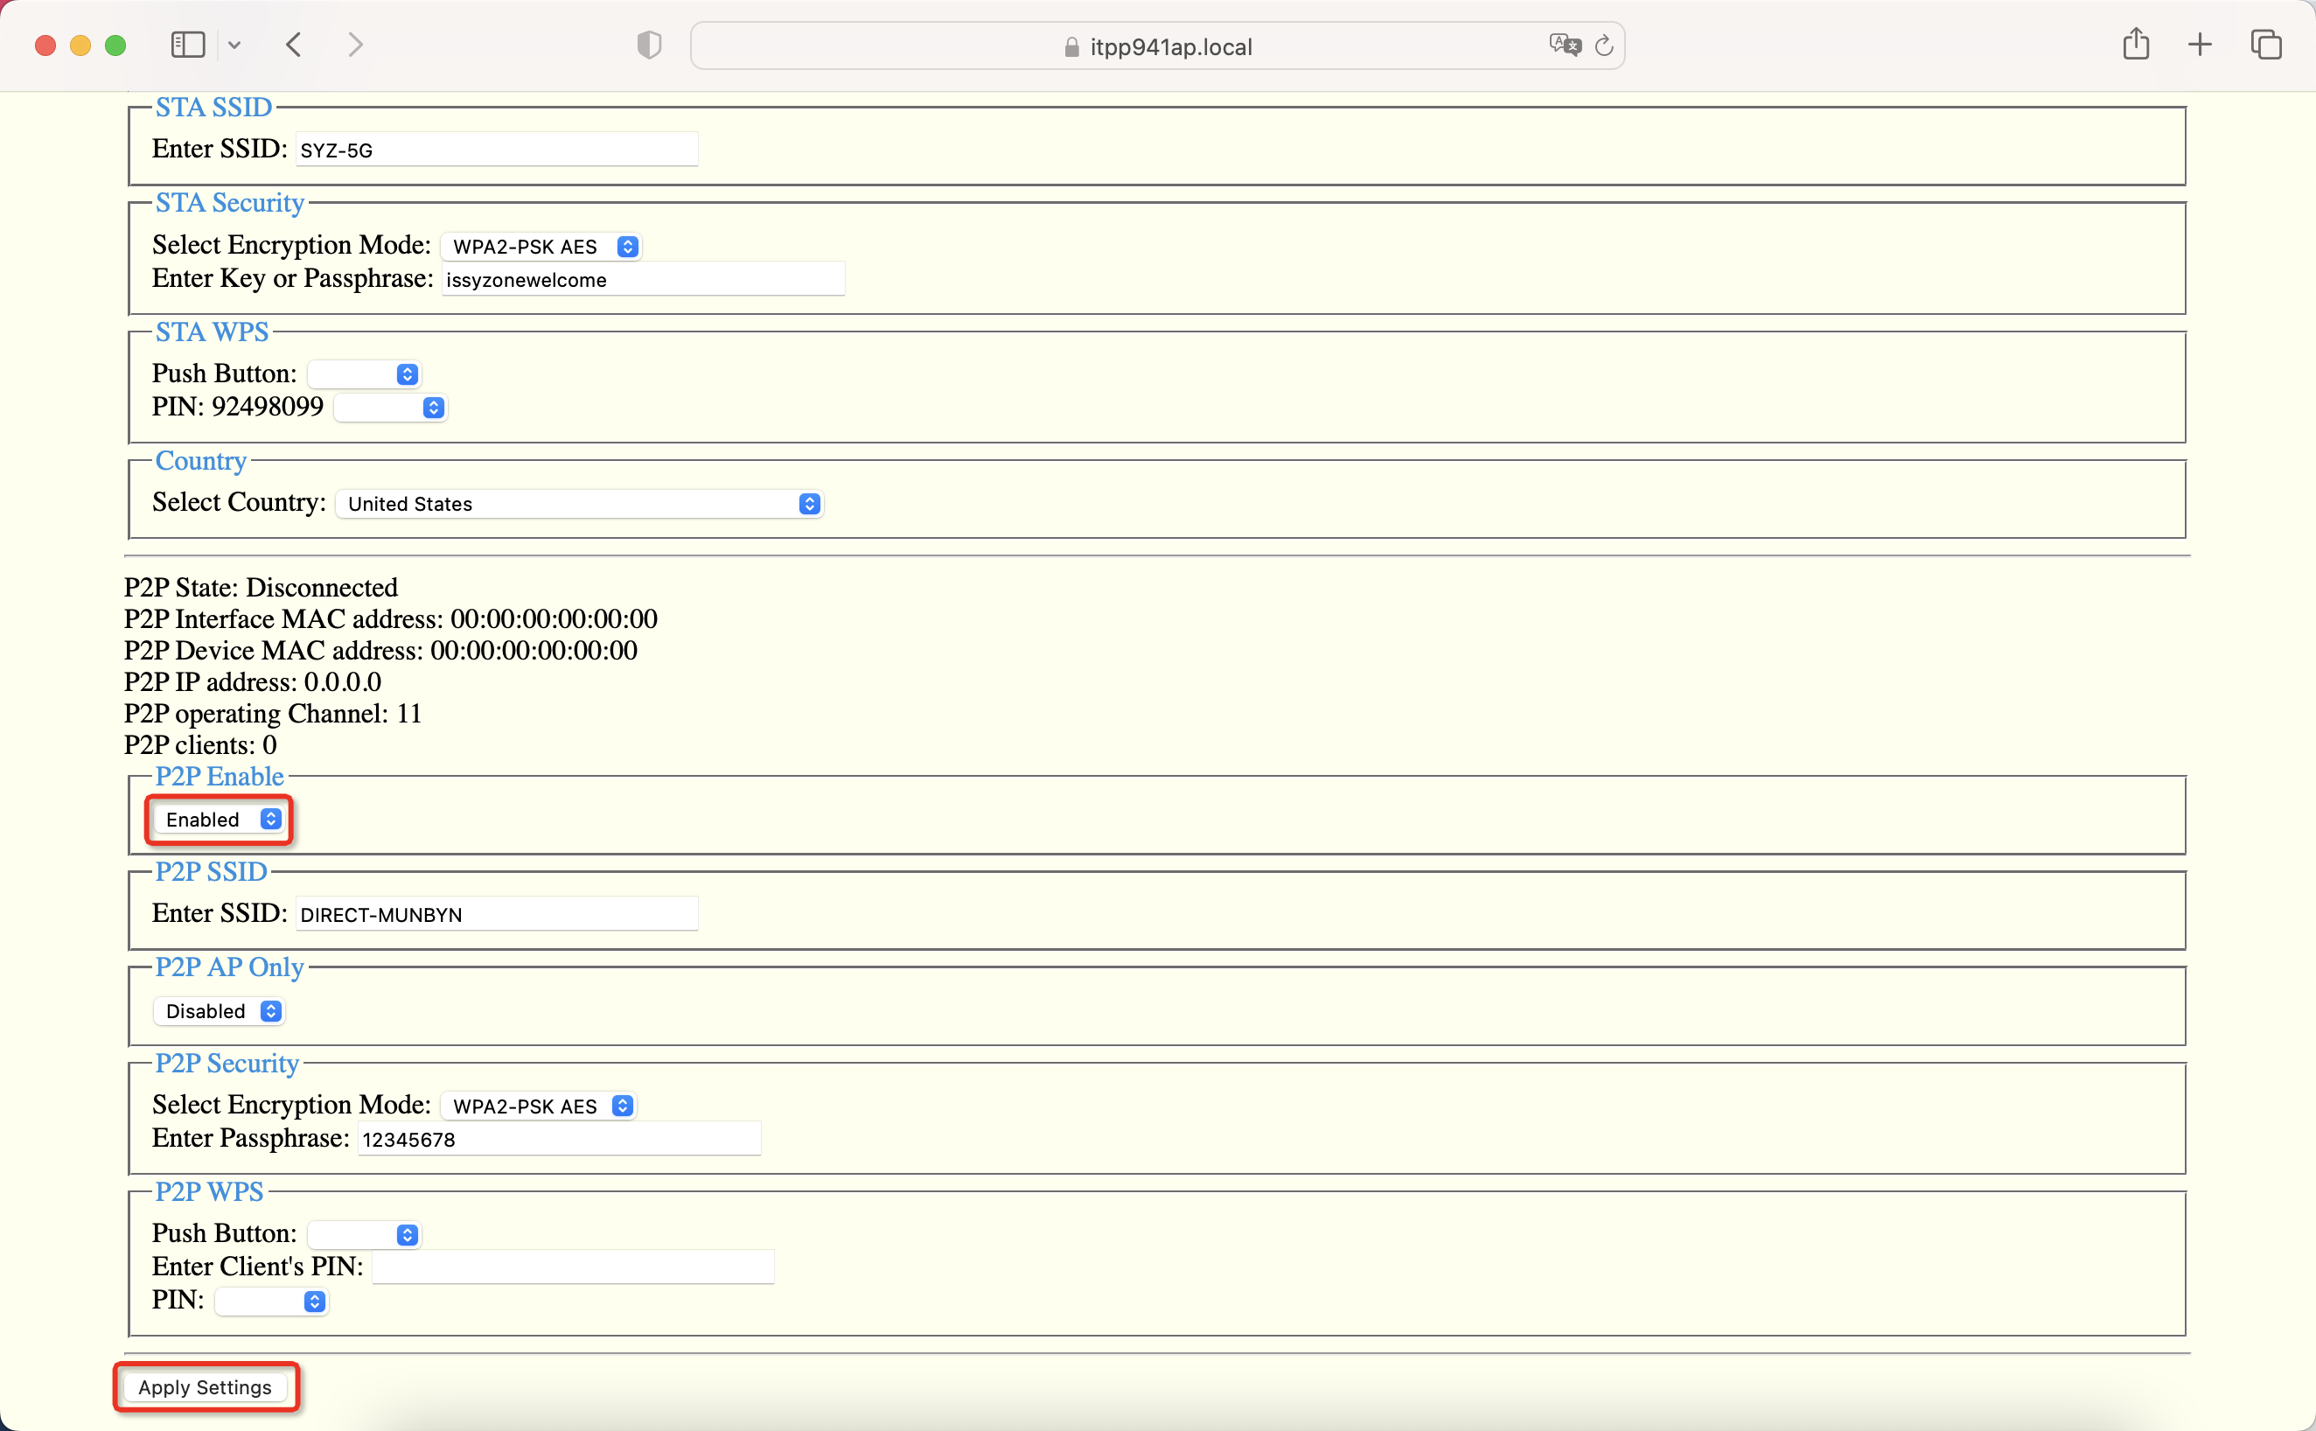Open P2P WPS PIN dropdown

(271, 1302)
